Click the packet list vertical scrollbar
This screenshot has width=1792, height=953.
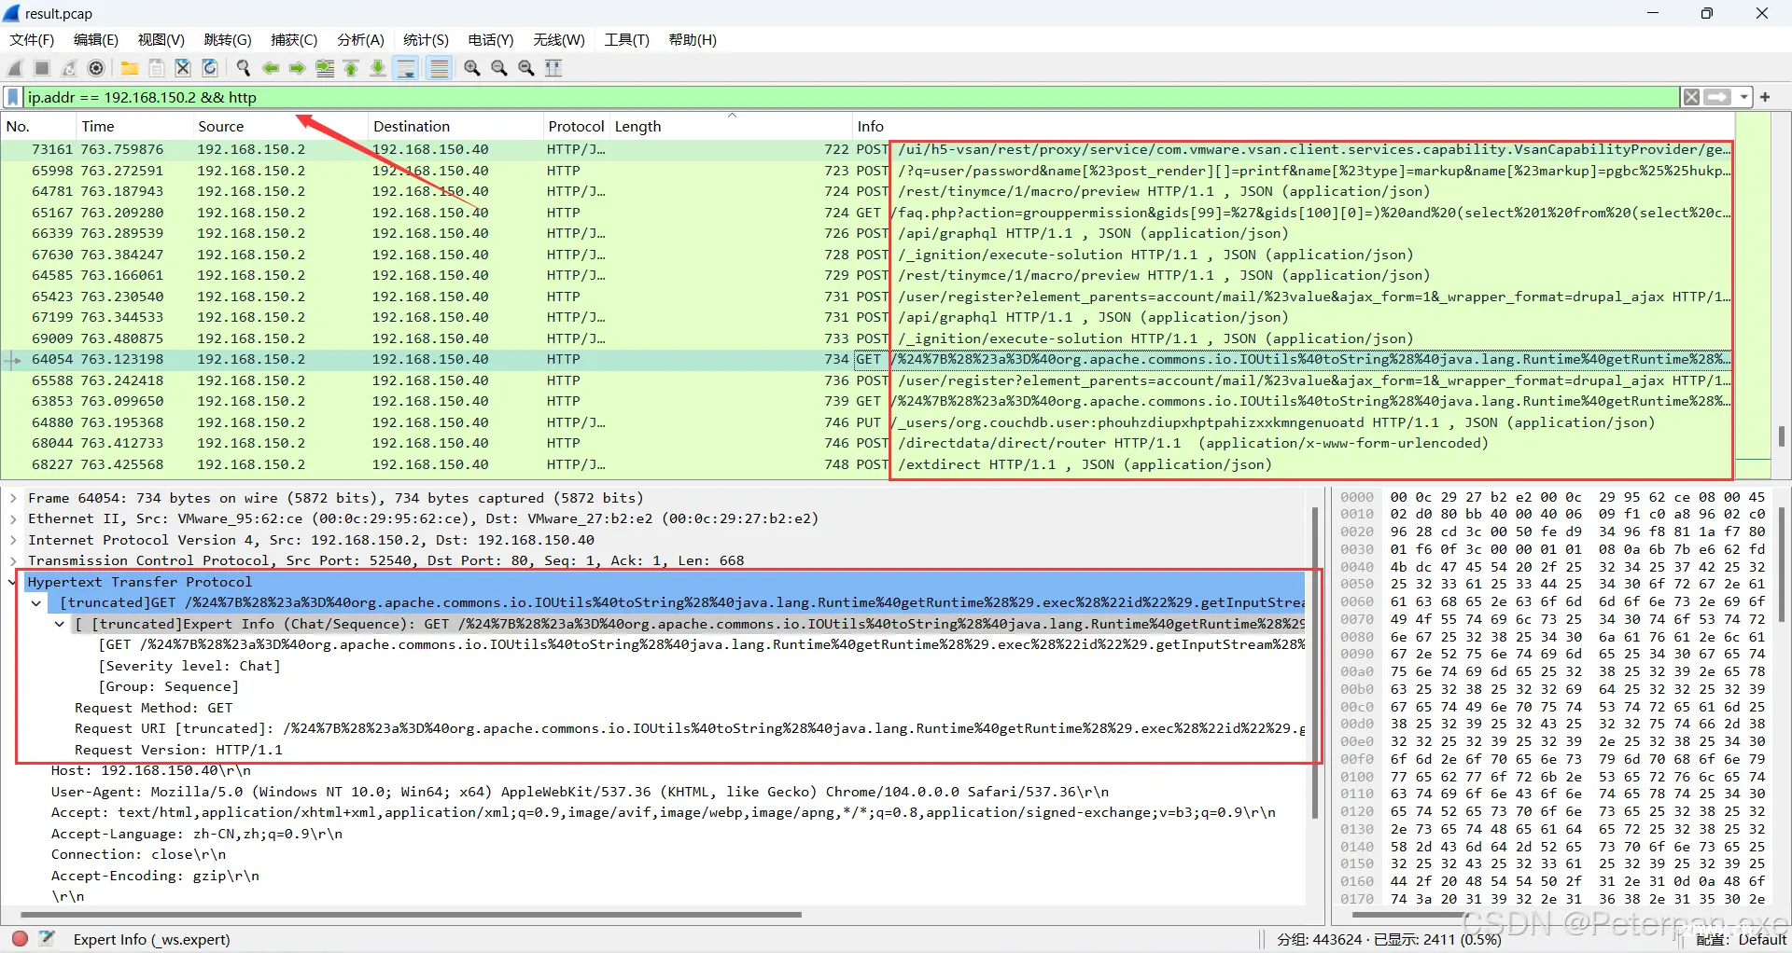[x=1782, y=435]
